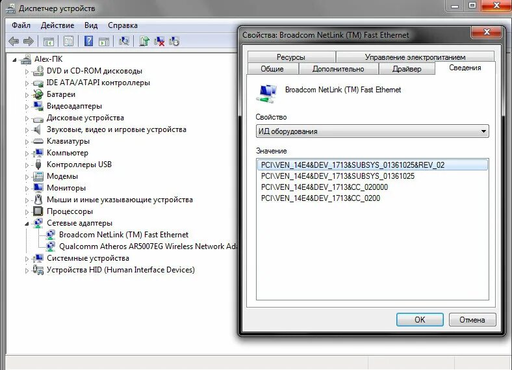
Task: Click the Батареи battery icon
Action: [x=38, y=94]
